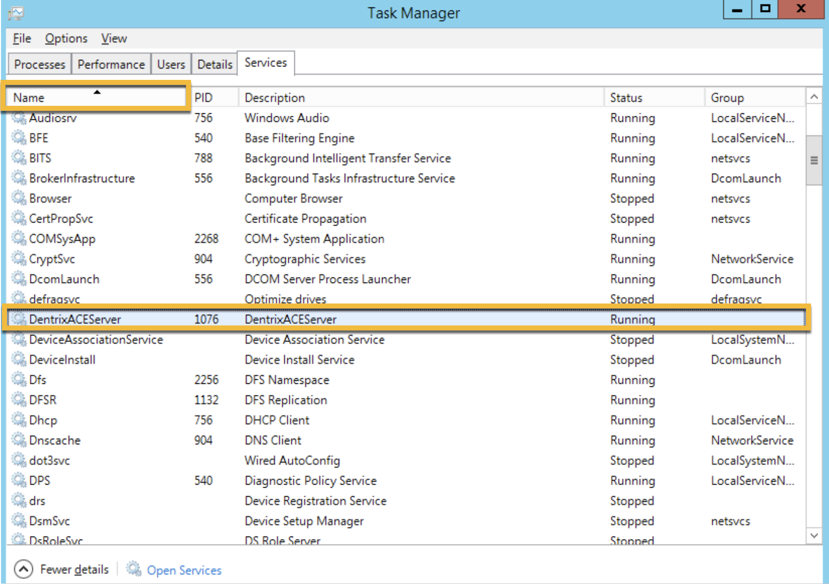Click the DentrixACEServer service icon
This screenshot has width=829, height=584.
click(19, 319)
